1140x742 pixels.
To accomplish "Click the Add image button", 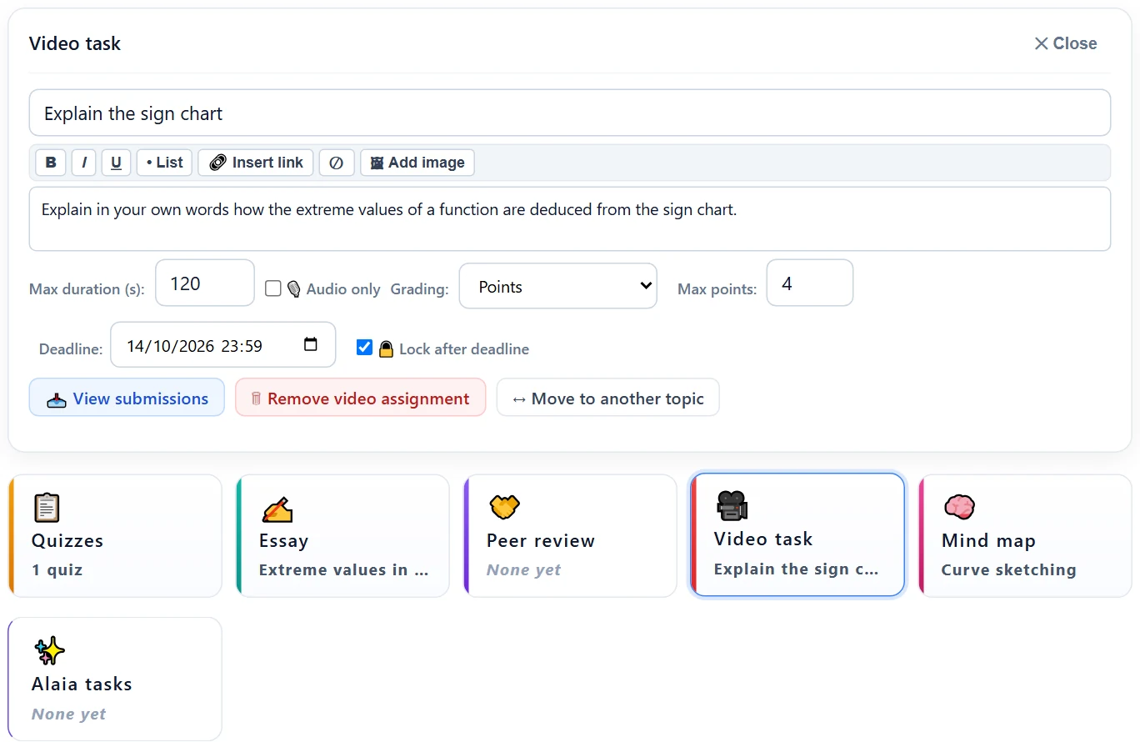I will coord(417,163).
